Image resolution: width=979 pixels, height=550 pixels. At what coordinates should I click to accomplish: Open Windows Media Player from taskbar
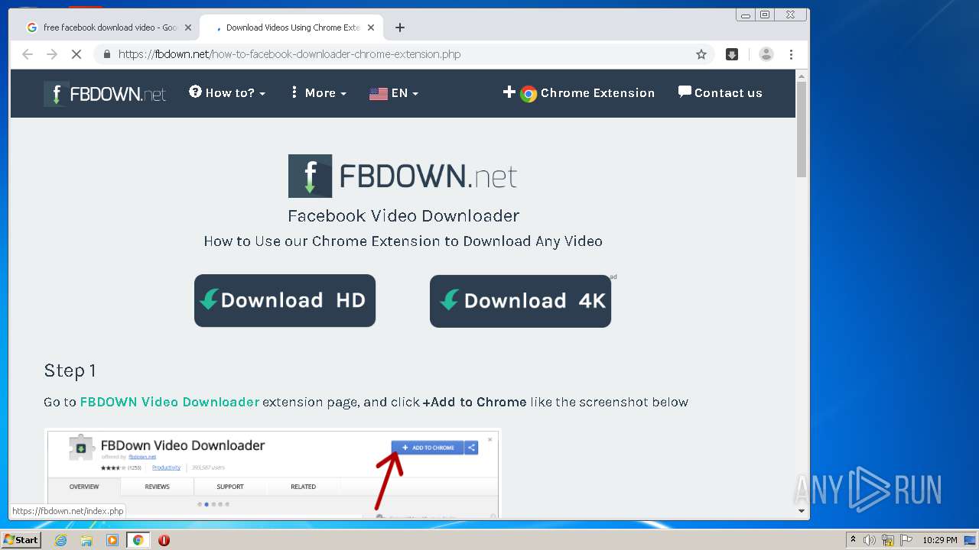(112, 540)
